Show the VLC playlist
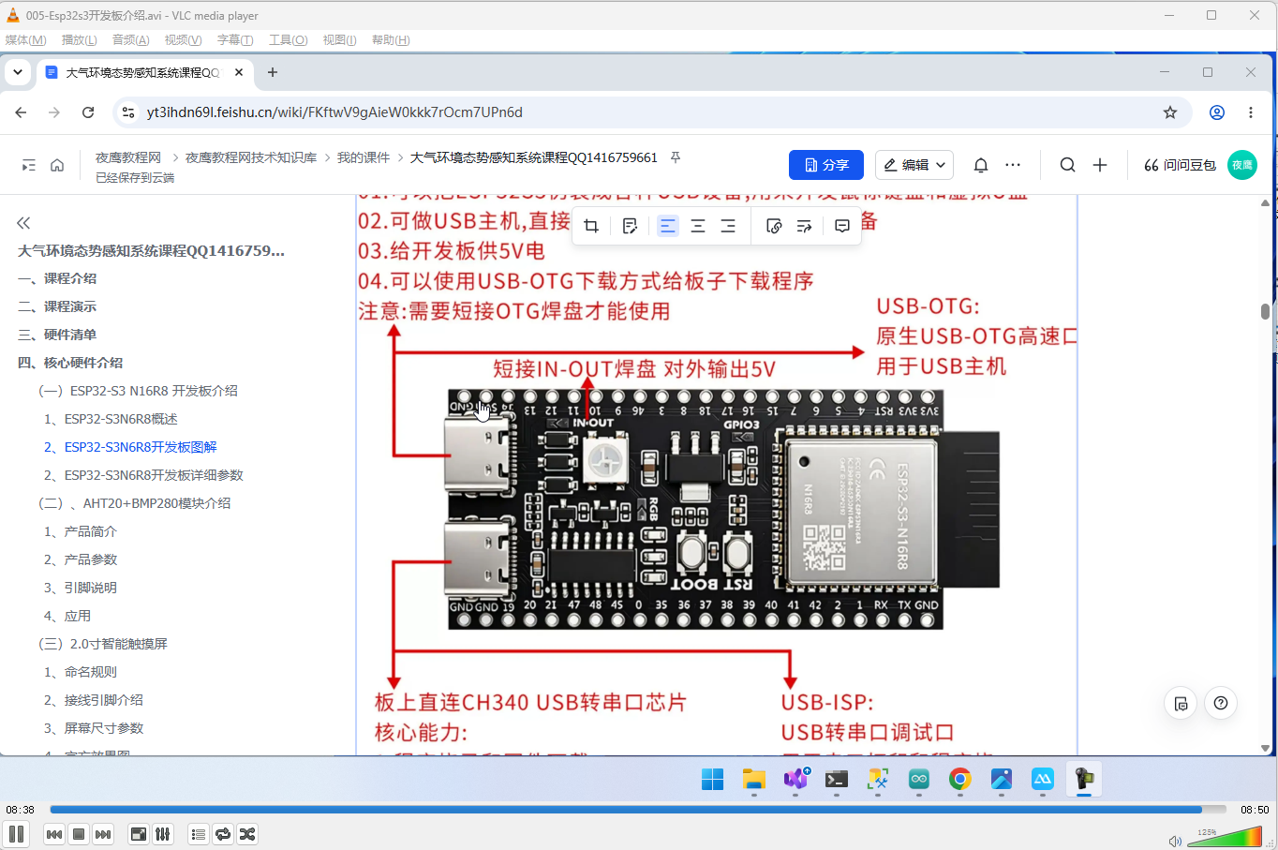 (199, 834)
